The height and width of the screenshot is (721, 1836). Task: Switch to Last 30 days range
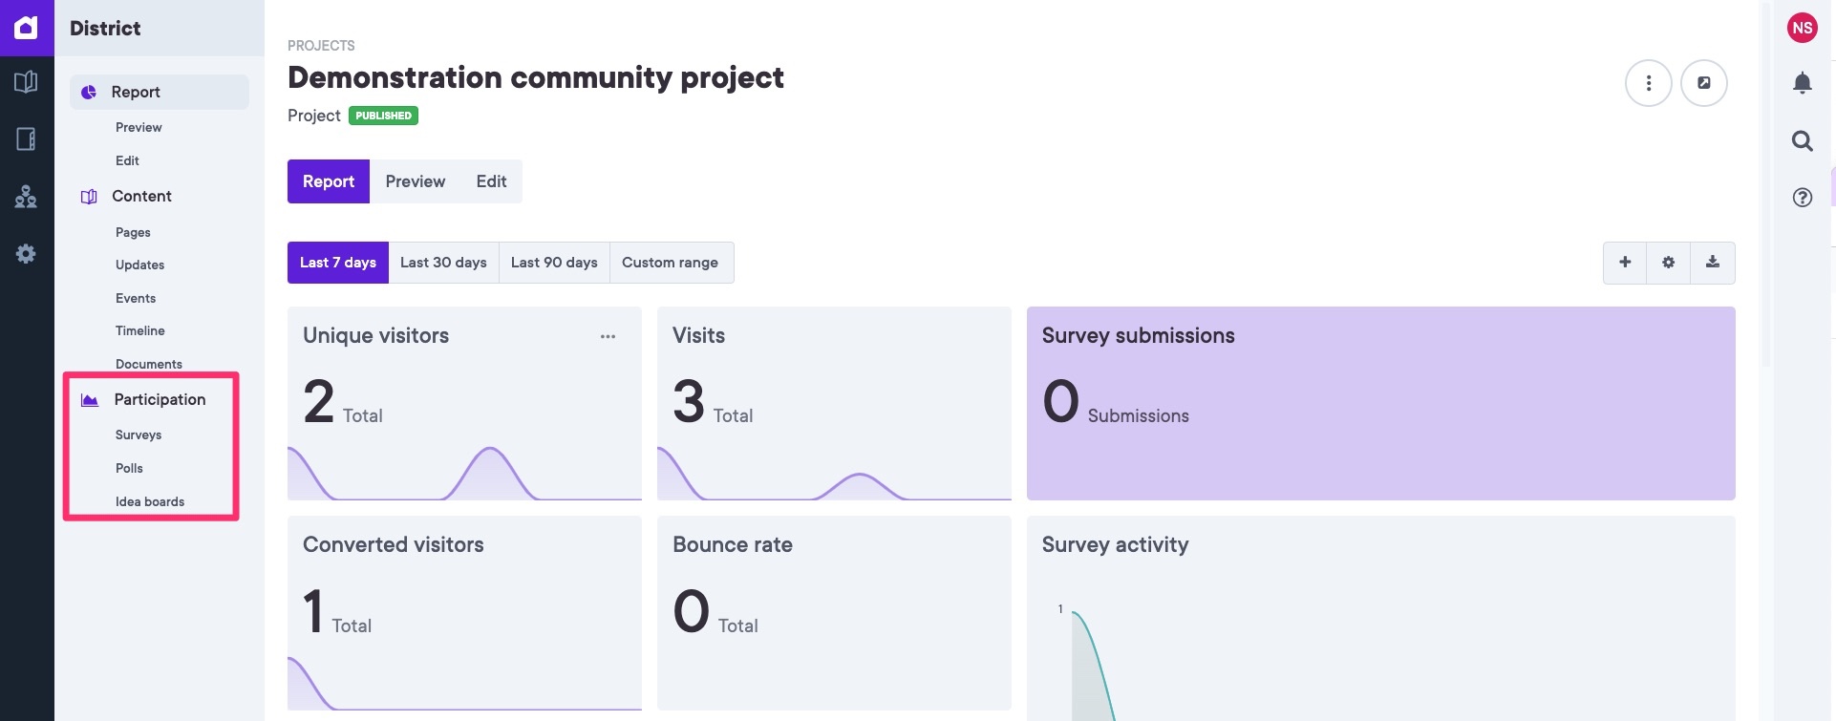[x=443, y=263]
